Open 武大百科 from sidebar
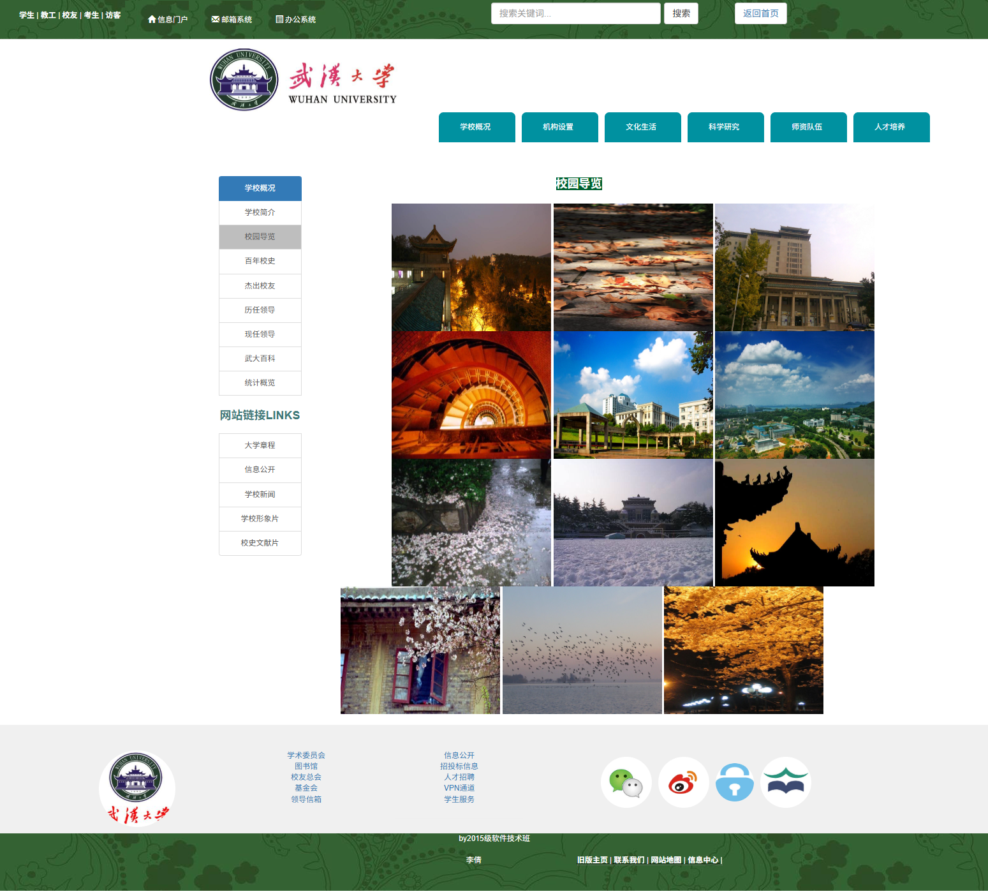 [x=260, y=359]
